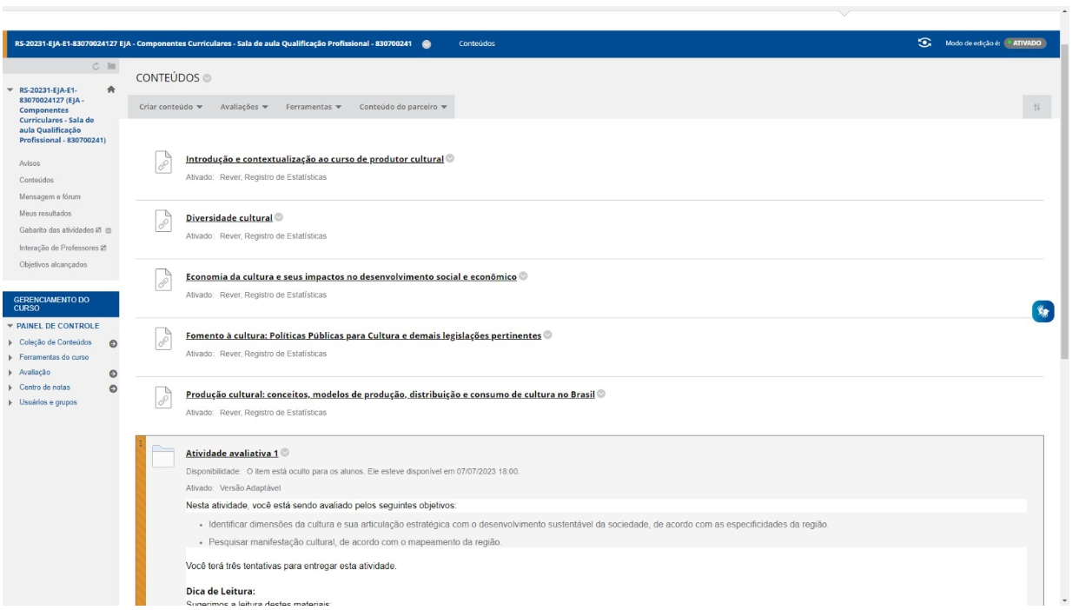This screenshot has height=610, width=1079.
Task: Open Objetivos alcançados in course menu
Action: click(x=53, y=264)
